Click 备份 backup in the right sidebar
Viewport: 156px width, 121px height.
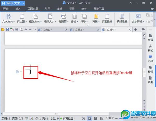tap(151, 69)
